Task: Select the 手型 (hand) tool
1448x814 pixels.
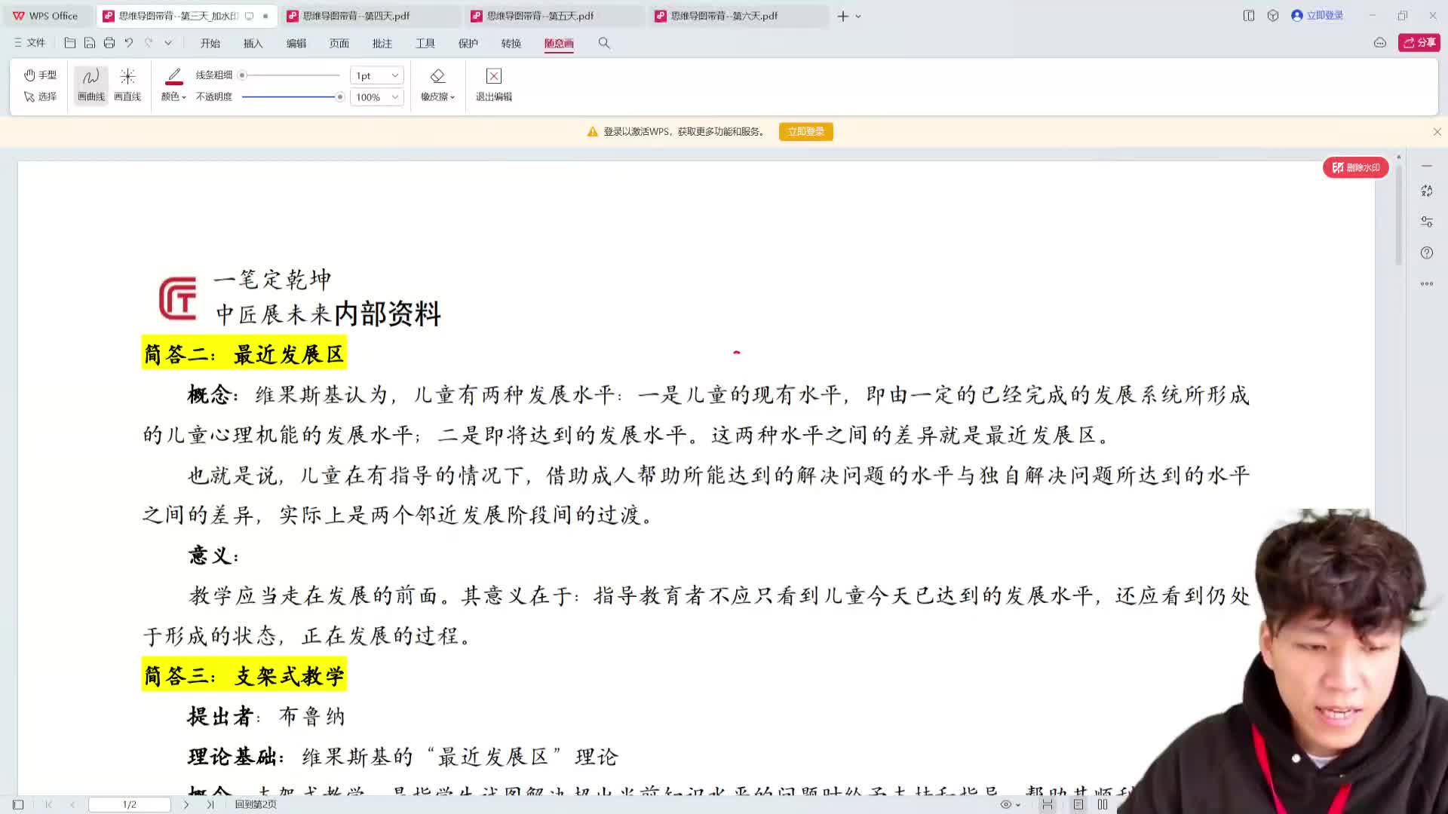Action: 41,75
